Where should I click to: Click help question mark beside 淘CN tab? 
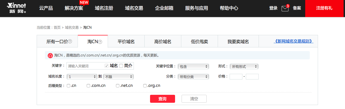(x=100, y=42)
